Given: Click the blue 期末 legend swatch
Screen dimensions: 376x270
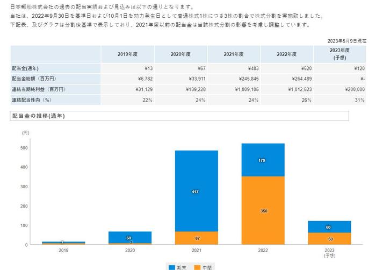Looking at the screenshot, I should (x=171, y=267).
